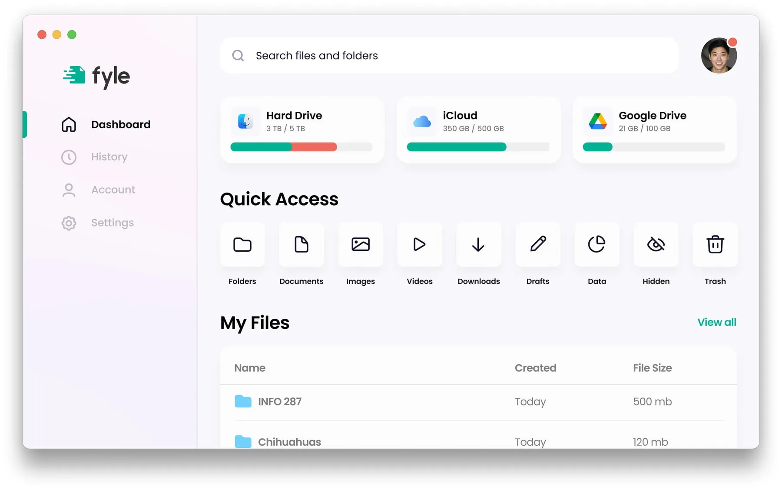
Task: Go to Settings in the sidebar
Action: tap(113, 223)
